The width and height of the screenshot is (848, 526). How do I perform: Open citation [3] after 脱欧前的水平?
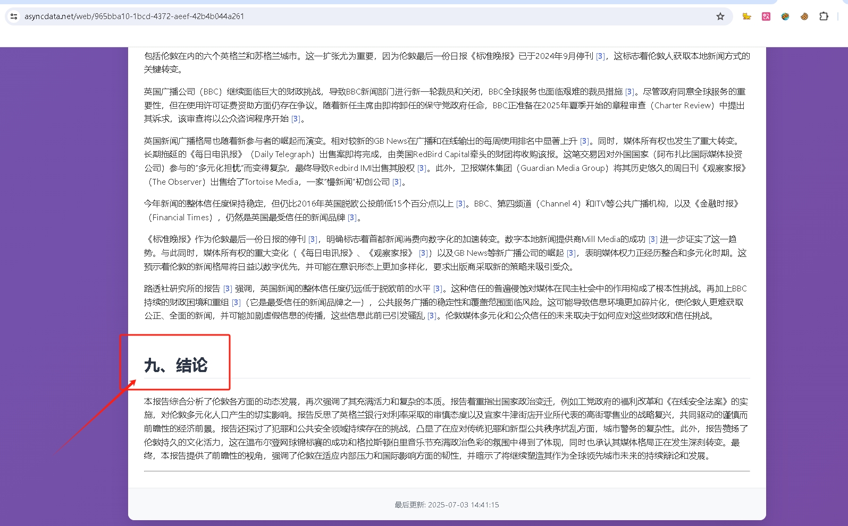tap(438, 289)
